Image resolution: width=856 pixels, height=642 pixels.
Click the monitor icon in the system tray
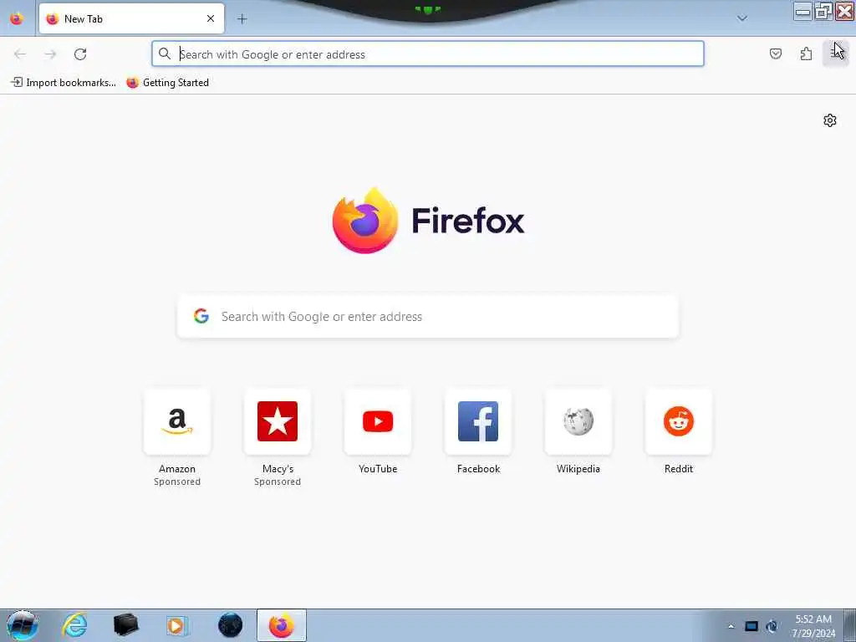click(x=752, y=626)
